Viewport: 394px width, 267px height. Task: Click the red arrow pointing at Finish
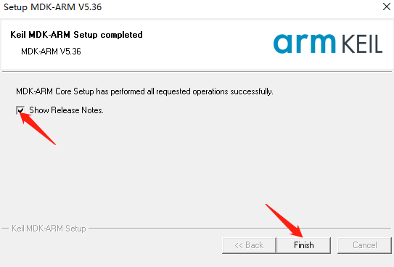pos(284,221)
